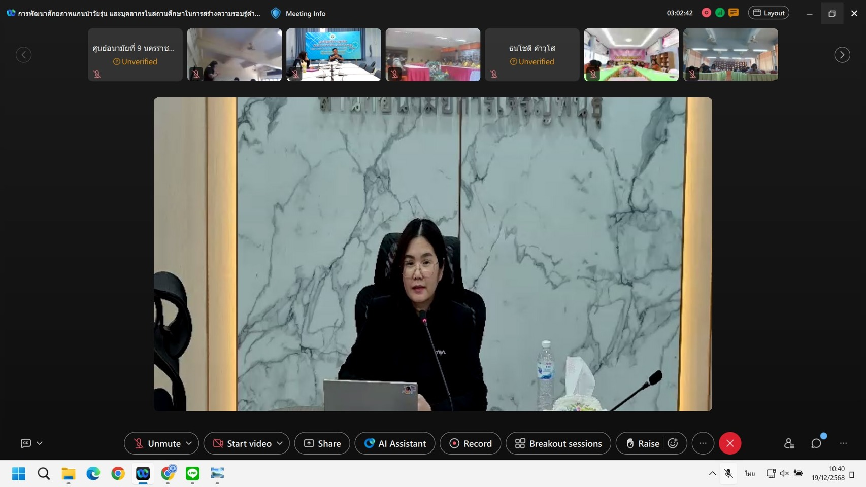866x487 pixels.
Task: Click the reactions smiley icon
Action: click(673, 443)
